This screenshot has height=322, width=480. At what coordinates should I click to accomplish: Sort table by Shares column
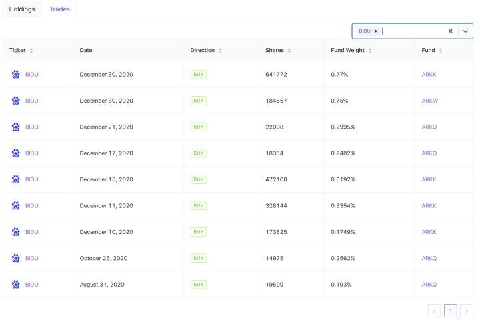[x=289, y=50]
